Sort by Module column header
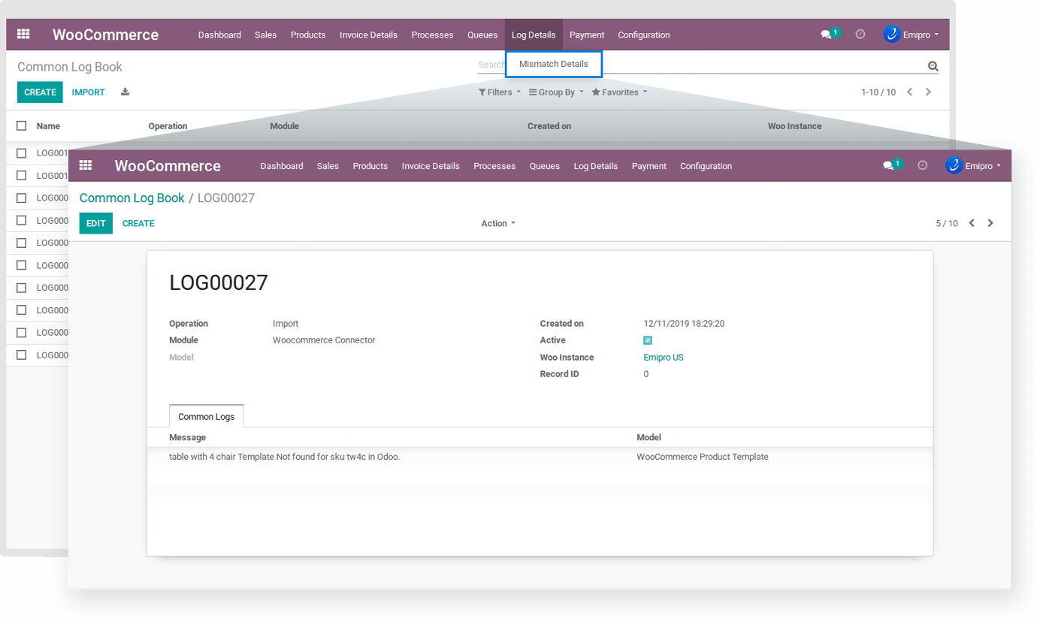Image resolution: width=1040 pixels, height=622 pixels. [x=284, y=126]
